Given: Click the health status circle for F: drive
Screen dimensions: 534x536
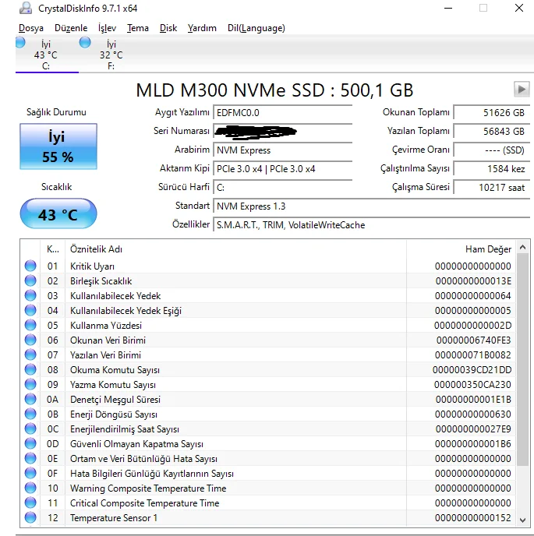Looking at the screenshot, I should coord(85,42).
